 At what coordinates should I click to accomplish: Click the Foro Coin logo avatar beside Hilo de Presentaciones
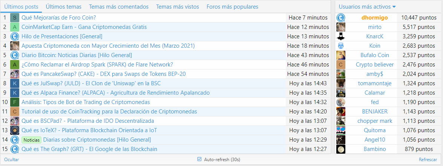point(15,36)
